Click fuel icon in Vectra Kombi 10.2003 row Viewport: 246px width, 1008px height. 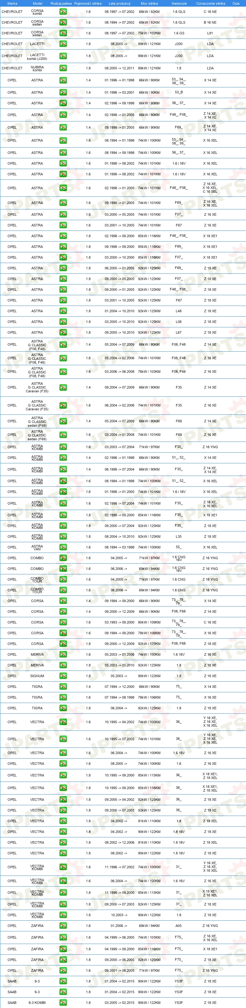coord(63,915)
